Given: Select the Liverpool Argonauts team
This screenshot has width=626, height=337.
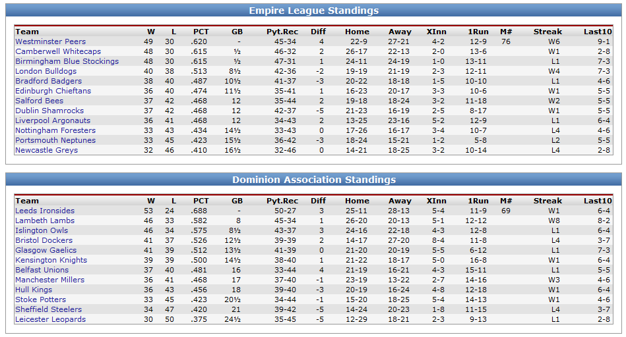Looking at the screenshot, I should tap(53, 120).
